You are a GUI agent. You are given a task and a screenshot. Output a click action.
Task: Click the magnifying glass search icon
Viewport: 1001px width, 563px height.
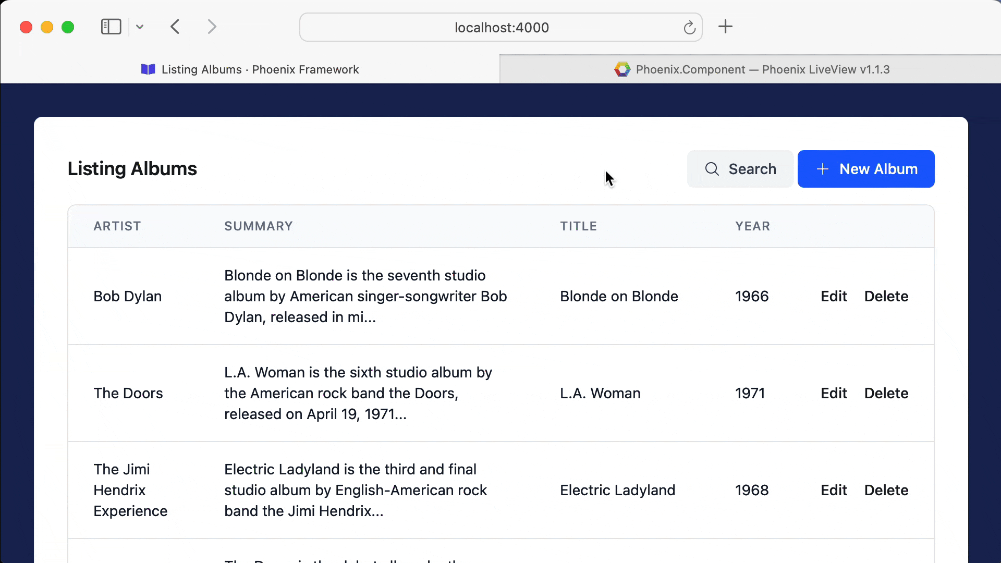pos(712,169)
